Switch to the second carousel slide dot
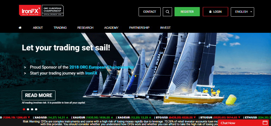Viewport: 271px width, 126px height. point(28,109)
